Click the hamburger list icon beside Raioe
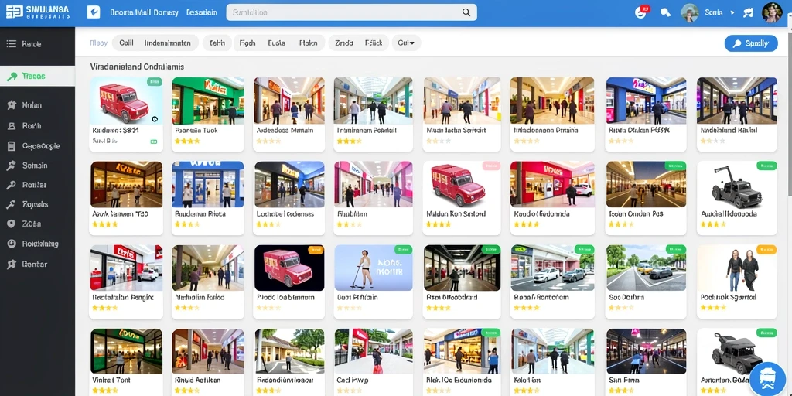The image size is (792, 396). click(12, 44)
